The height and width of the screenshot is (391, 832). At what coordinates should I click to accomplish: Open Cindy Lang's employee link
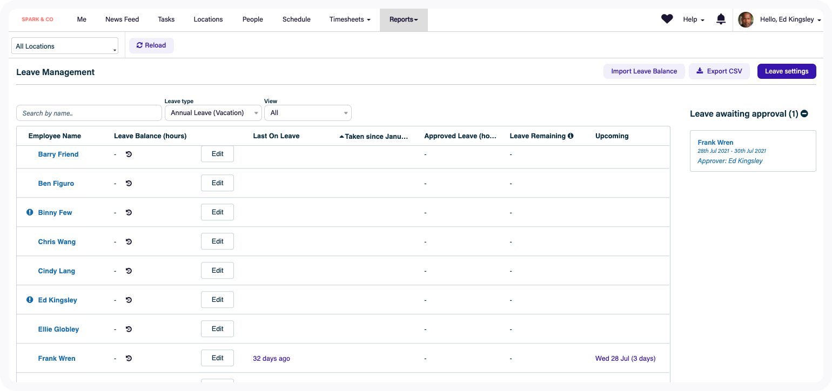click(x=57, y=271)
